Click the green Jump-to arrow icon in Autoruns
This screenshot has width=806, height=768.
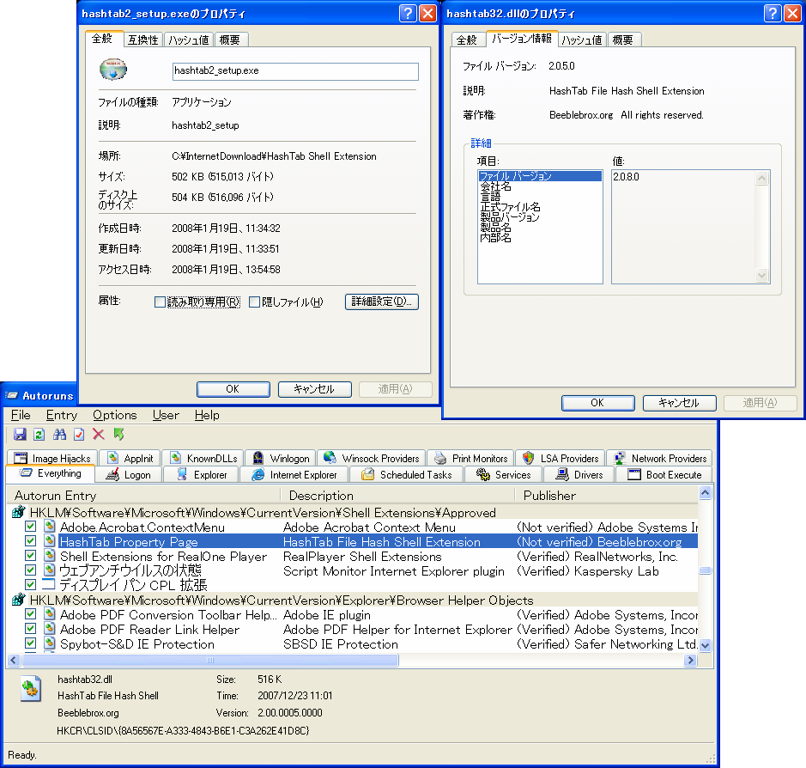click(x=118, y=434)
